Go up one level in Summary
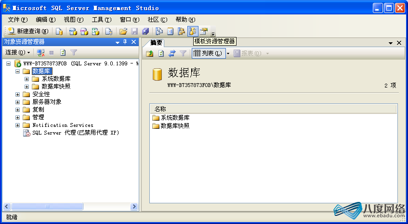 pyautogui.click(x=150, y=53)
